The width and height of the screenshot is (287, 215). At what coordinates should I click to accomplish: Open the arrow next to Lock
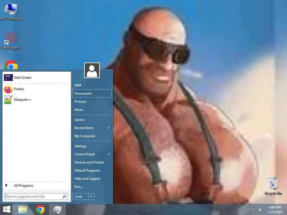click(91, 197)
